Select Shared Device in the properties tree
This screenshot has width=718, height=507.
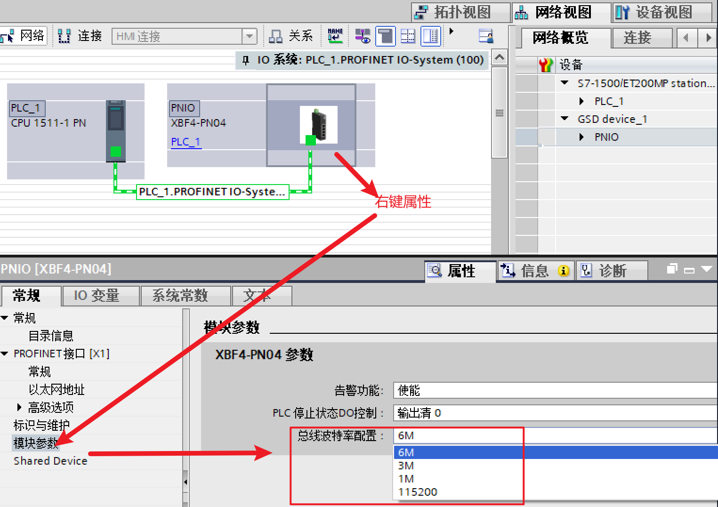pos(50,461)
